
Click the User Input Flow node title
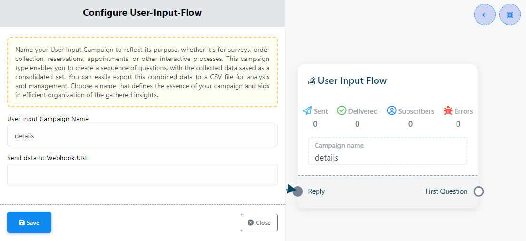(x=352, y=81)
